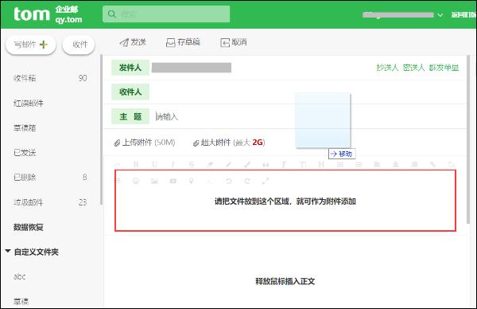
Task: Click the 收件 receive mail button
Action: coord(79,45)
